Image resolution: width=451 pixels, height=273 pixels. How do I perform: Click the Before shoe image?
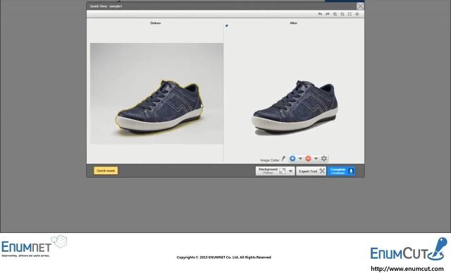(x=156, y=94)
